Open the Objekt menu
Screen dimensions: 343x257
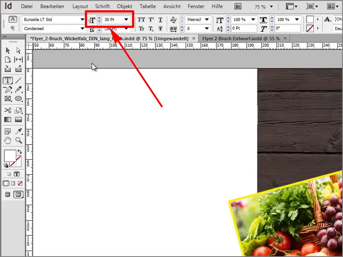tap(124, 6)
